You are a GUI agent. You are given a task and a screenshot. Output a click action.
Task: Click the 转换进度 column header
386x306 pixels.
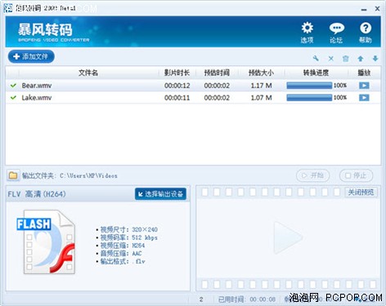[x=316, y=73]
